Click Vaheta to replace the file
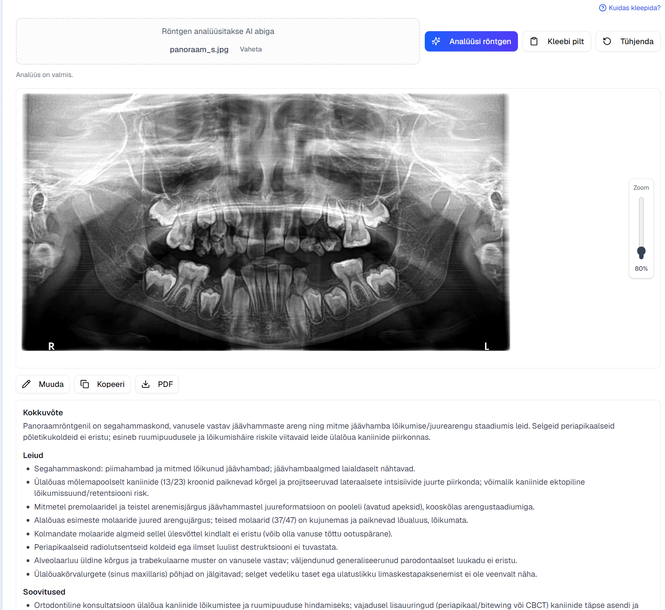Viewport: 665px width, 610px height. click(251, 49)
